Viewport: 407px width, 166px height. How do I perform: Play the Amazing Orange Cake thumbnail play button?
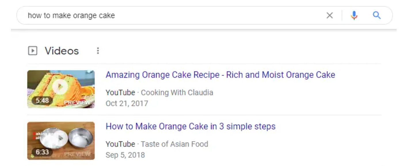click(60, 86)
